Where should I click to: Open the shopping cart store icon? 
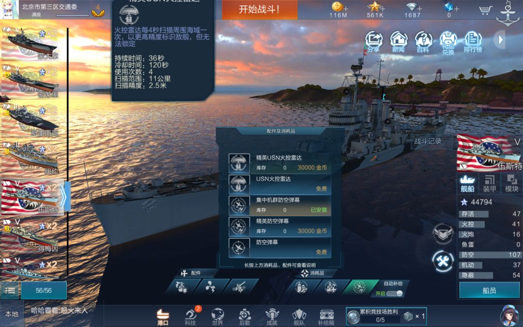pyautogui.click(x=486, y=10)
